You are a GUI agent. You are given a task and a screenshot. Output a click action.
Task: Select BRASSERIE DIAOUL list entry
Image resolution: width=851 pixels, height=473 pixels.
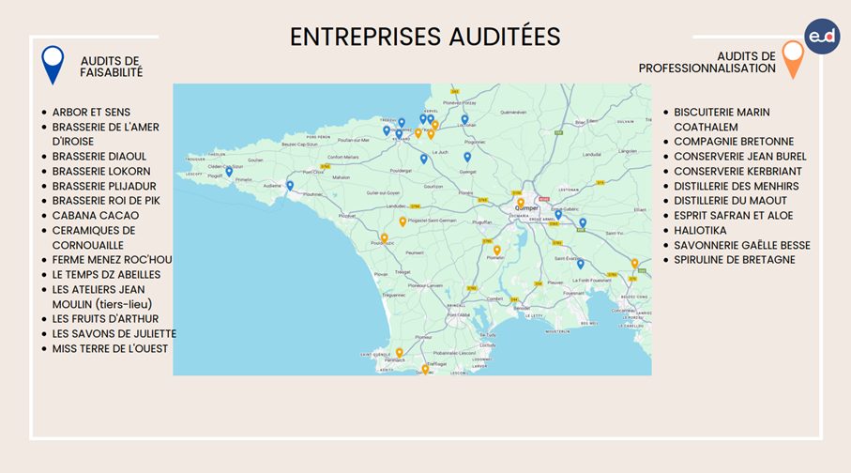coord(99,157)
